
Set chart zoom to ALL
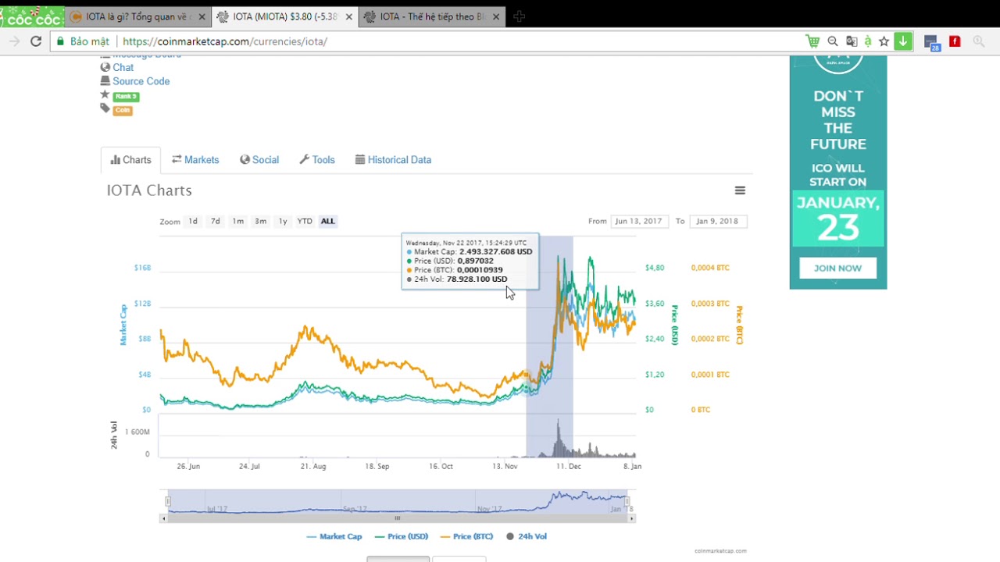pyautogui.click(x=327, y=221)
